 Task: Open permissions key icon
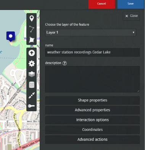pos(32,106)
